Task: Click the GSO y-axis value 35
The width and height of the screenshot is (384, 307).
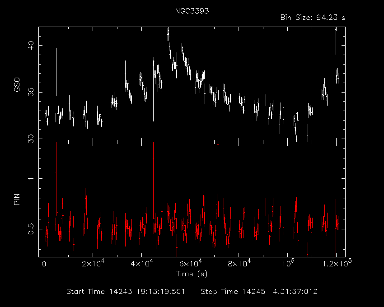Action: coord(31,92)
